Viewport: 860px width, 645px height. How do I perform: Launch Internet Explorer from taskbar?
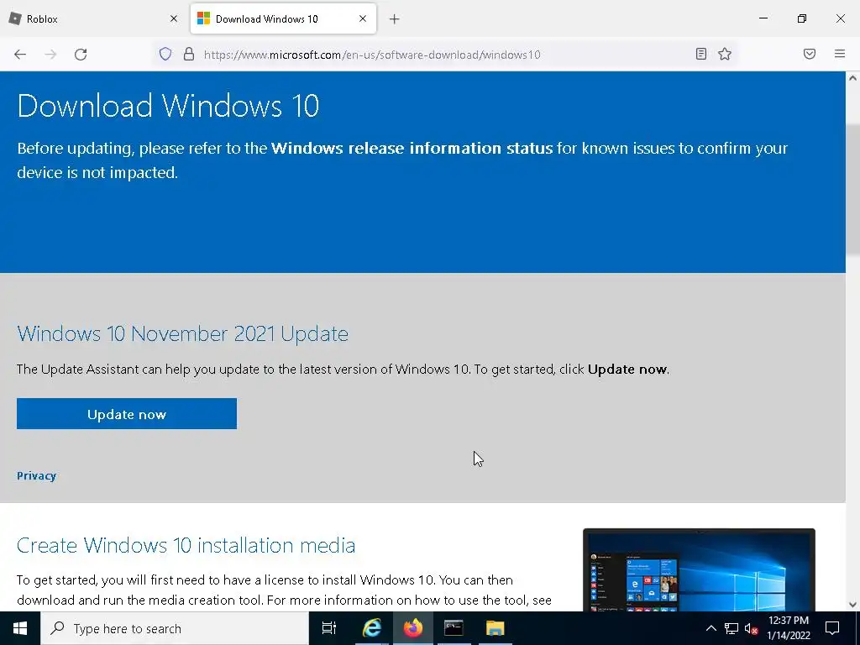(371, 628)
